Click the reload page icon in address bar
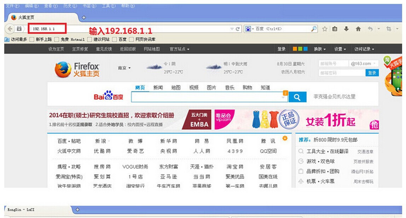The width and height of the screenshot is (406, 218). tap(238, 29)
